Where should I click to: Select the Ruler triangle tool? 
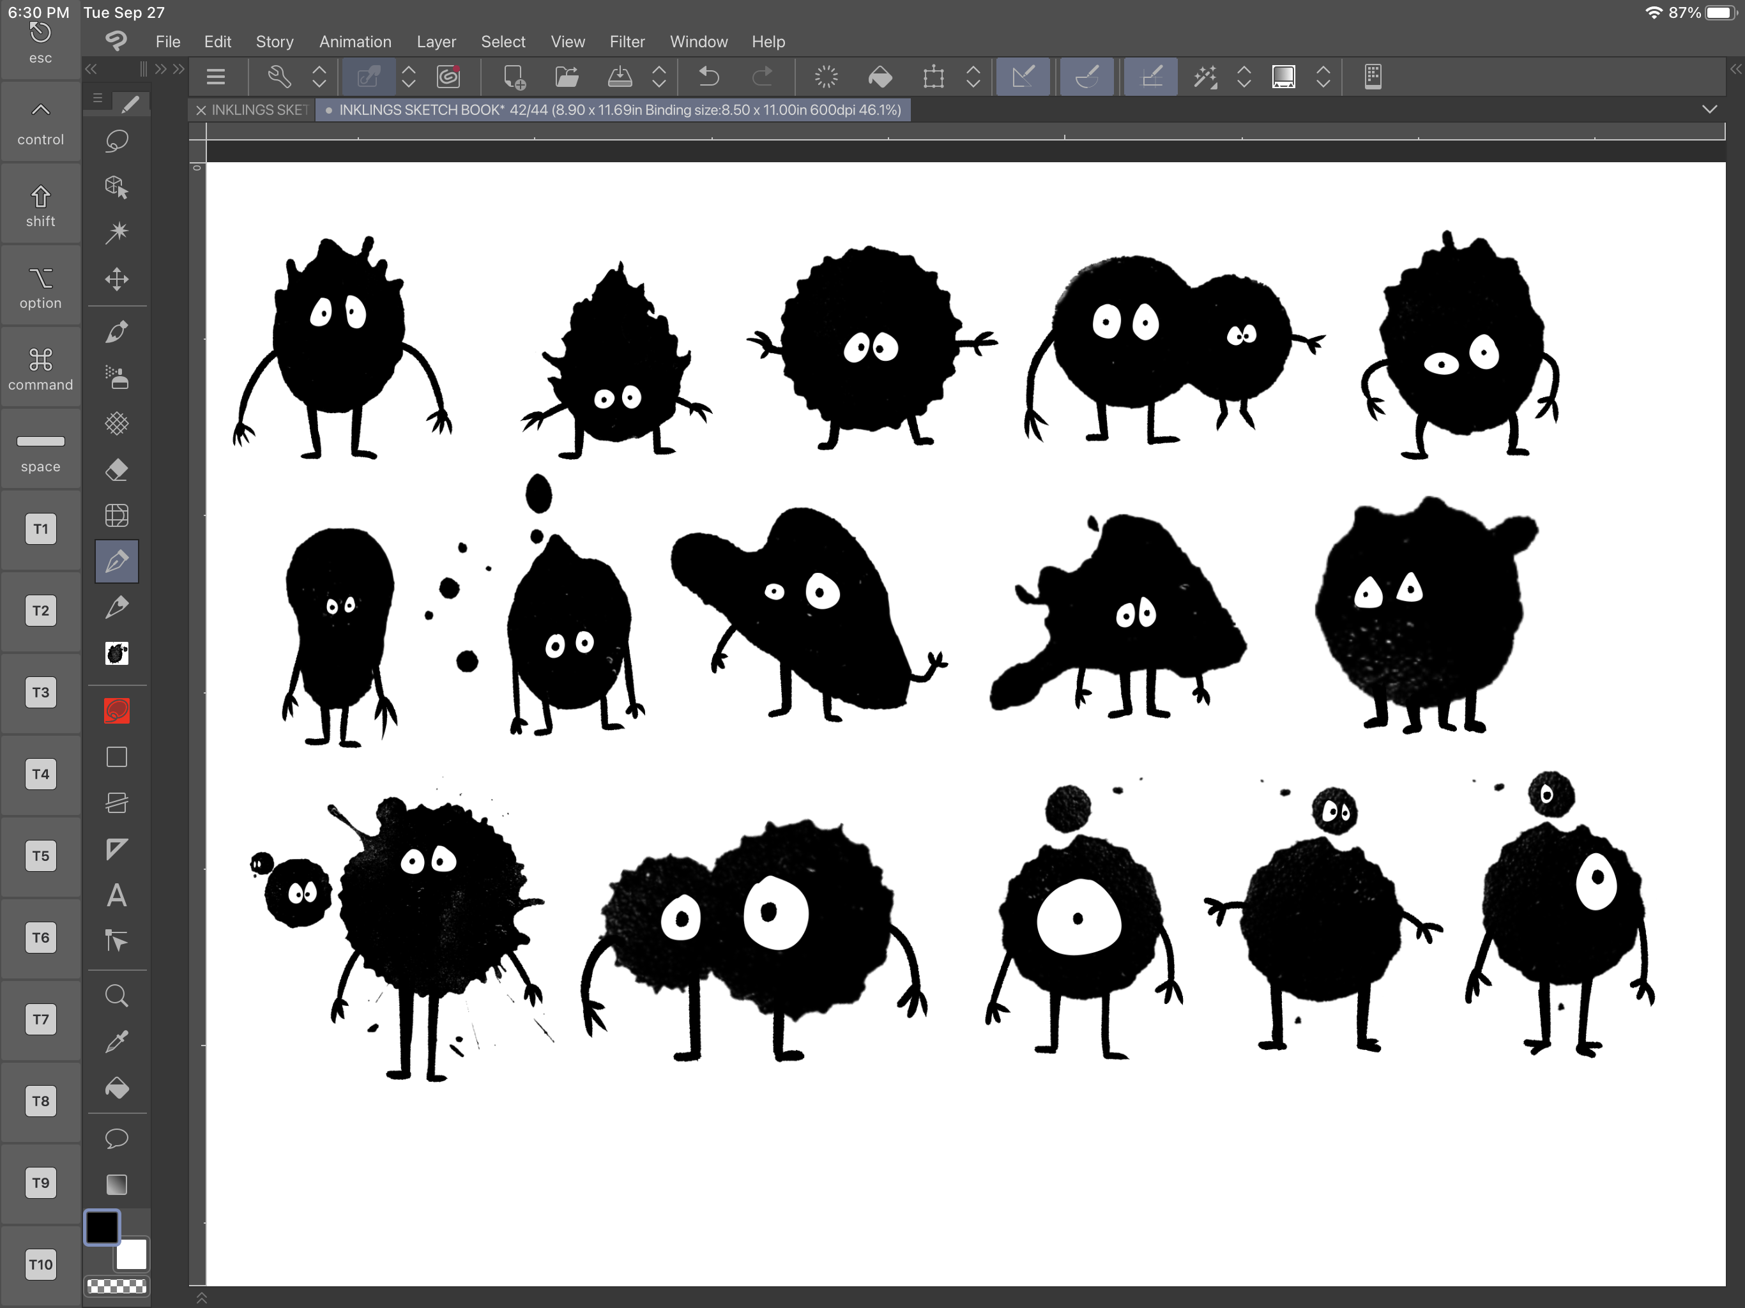pos(117,849)
